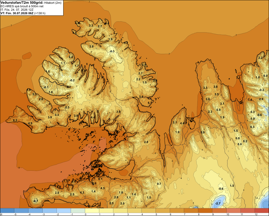Select the legend swatch between 1 and 2
This screenshot has width=269, height=216.
[x=106, y=211]
